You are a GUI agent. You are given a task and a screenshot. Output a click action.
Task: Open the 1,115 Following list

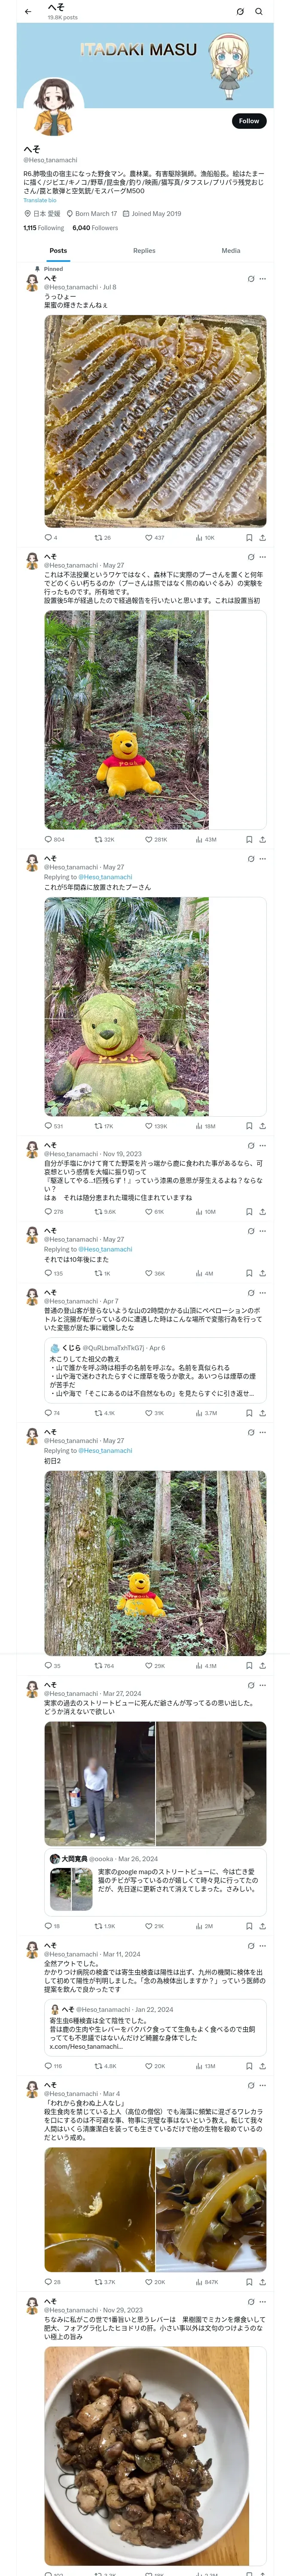pyautogui.click(x=43, y=228)
